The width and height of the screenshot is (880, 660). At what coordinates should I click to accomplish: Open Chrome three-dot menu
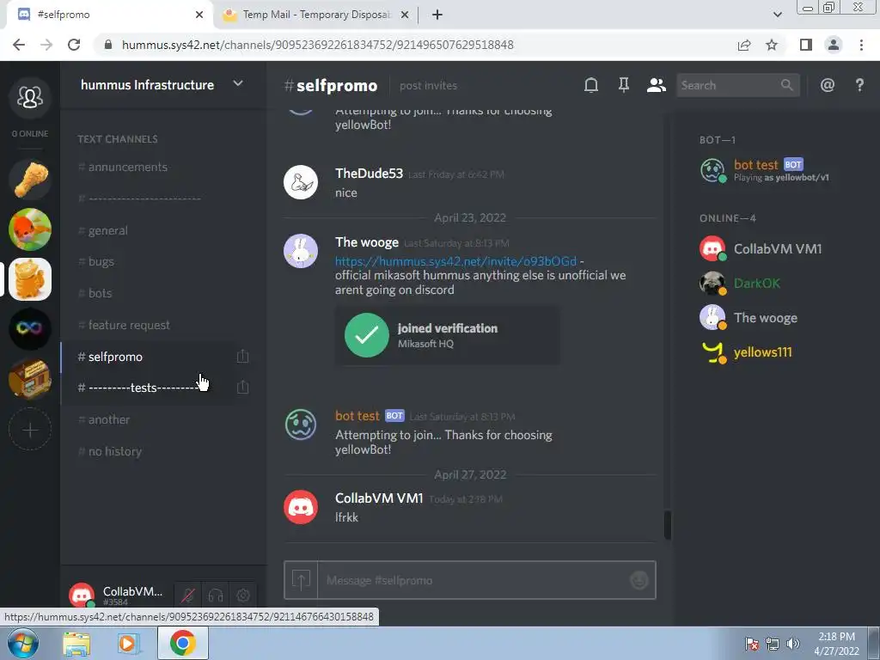(x=861, y=45)
